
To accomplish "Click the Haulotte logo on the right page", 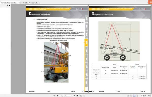I will (142, 9).
